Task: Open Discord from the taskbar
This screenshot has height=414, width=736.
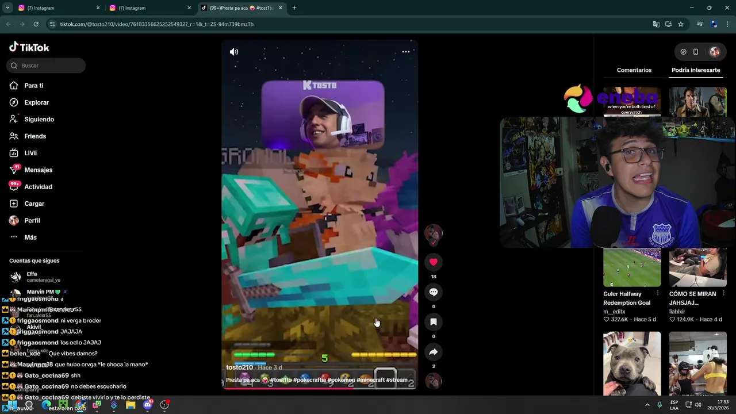Action: 148,405
